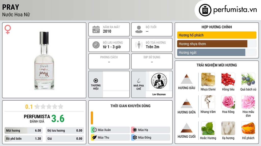Viewport: 261px width, 146px height.
Task: Click the Dịp sử dụng card
Action: pyautogui.click(x=152, y=61)
